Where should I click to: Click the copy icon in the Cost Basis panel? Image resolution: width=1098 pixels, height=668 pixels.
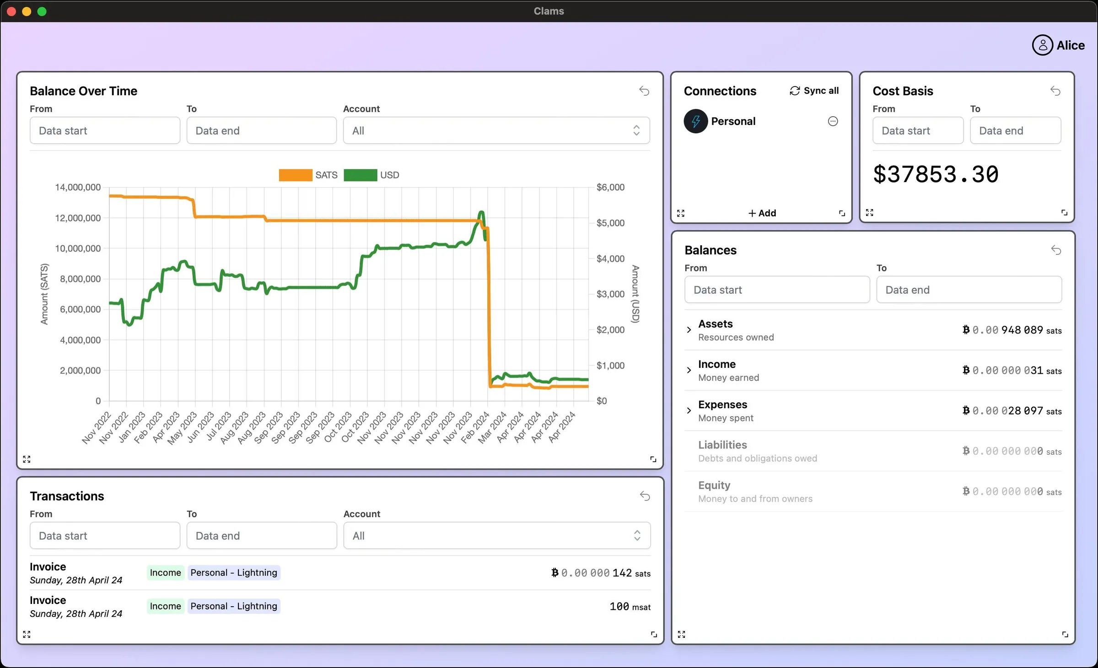tap(1064, 212)
